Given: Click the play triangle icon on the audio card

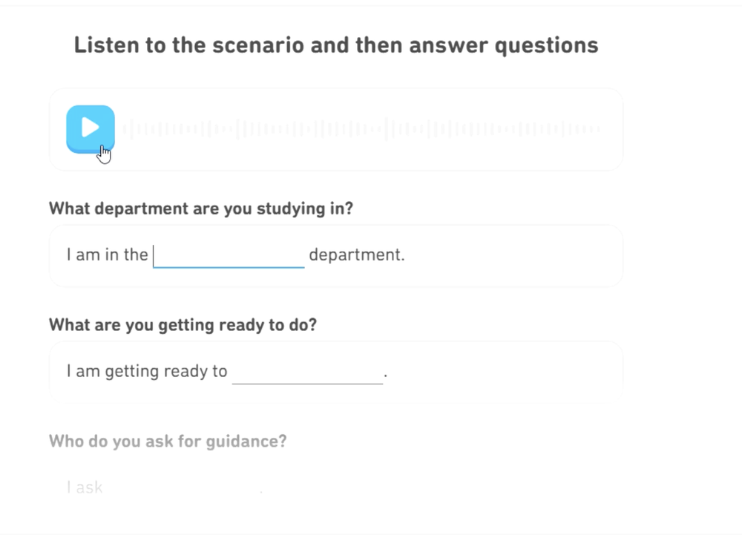Looking at the screenshot, I should pos(91,126).
